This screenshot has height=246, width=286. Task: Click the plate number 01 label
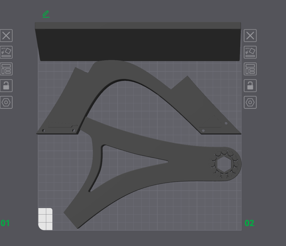click(5, 223)
